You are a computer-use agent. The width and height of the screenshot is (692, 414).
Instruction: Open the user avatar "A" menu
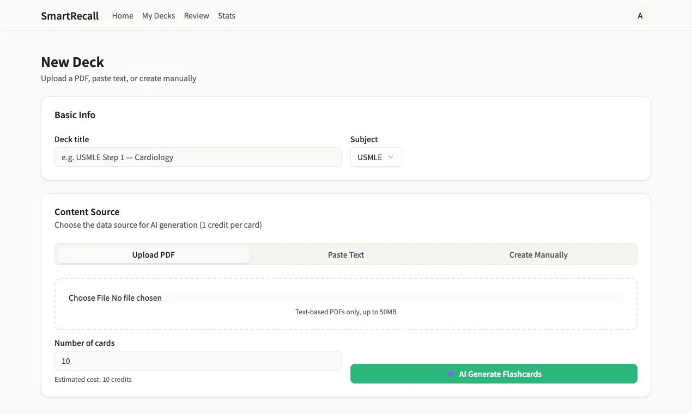640,16
